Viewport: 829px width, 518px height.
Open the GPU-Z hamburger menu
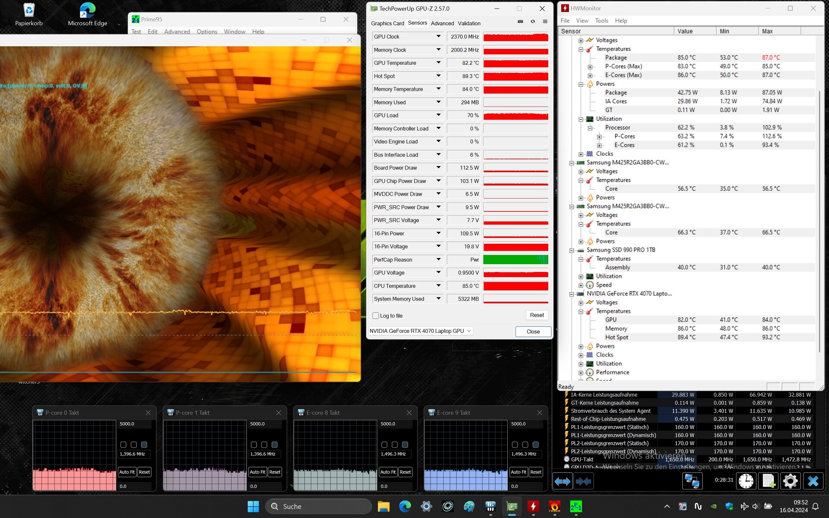click(x=545, y=22)
